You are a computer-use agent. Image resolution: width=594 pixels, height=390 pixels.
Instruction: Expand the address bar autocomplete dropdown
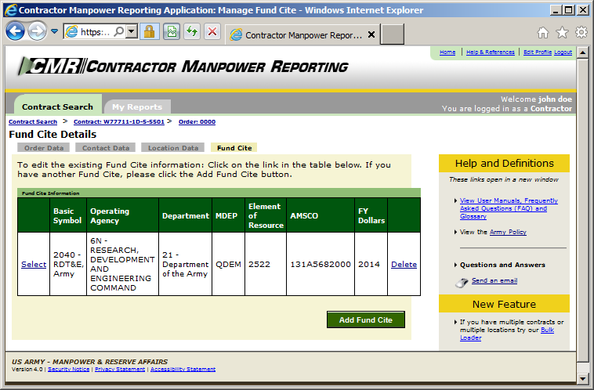click(x=131, y=32)
